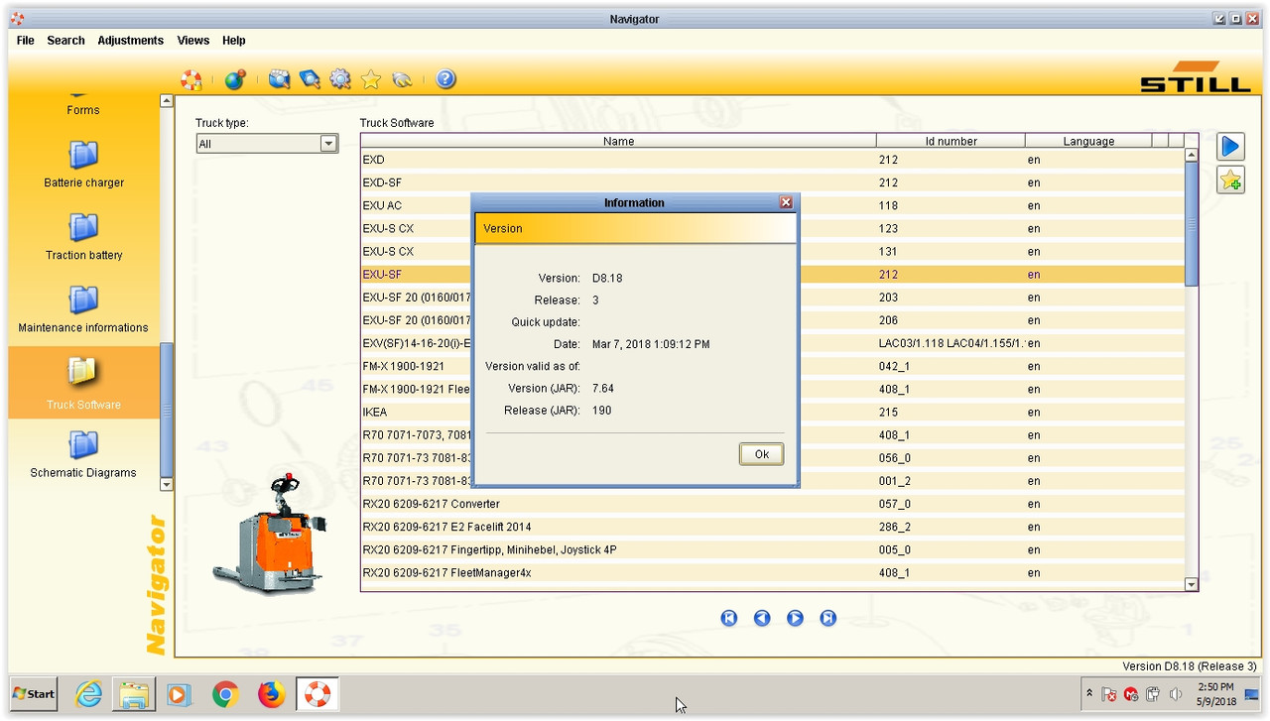
Task: Open the Schematic Diagrams folder icon
Action: click(83, 444)
